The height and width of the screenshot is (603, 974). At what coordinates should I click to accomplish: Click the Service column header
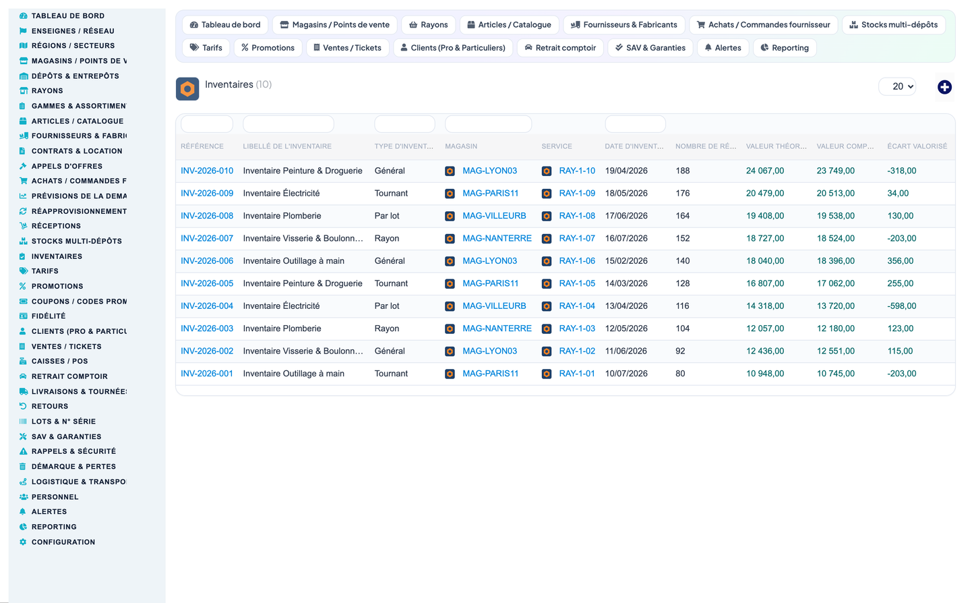click(557, 146)
